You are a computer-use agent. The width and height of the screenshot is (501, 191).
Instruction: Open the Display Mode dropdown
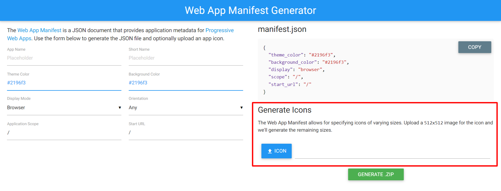[x=64, y=107]
